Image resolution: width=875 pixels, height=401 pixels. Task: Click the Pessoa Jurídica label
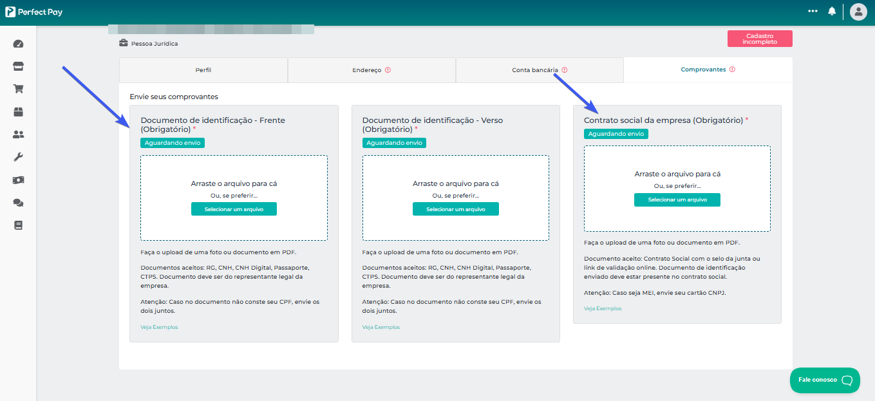[x=155, y=44]
